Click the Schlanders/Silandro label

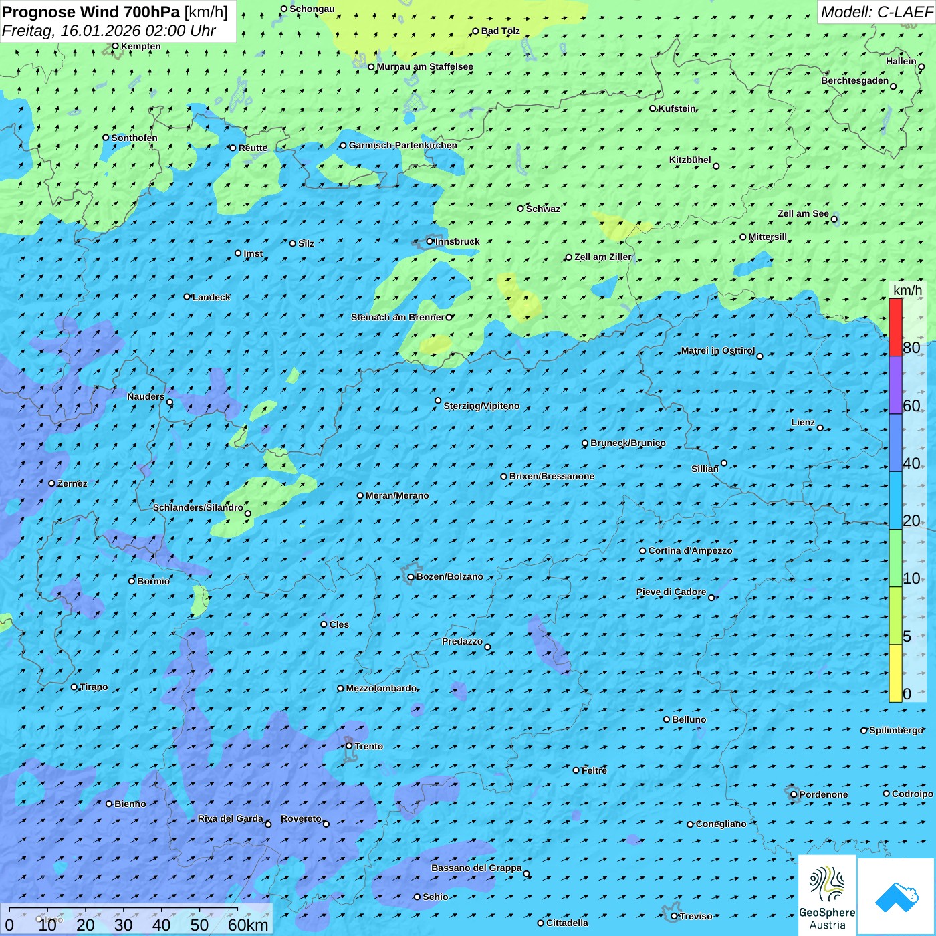coord(198,507)
